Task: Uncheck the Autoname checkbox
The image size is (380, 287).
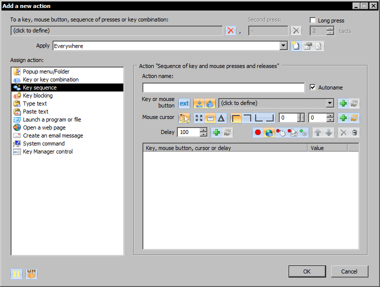Action: [x=313, y=87]
